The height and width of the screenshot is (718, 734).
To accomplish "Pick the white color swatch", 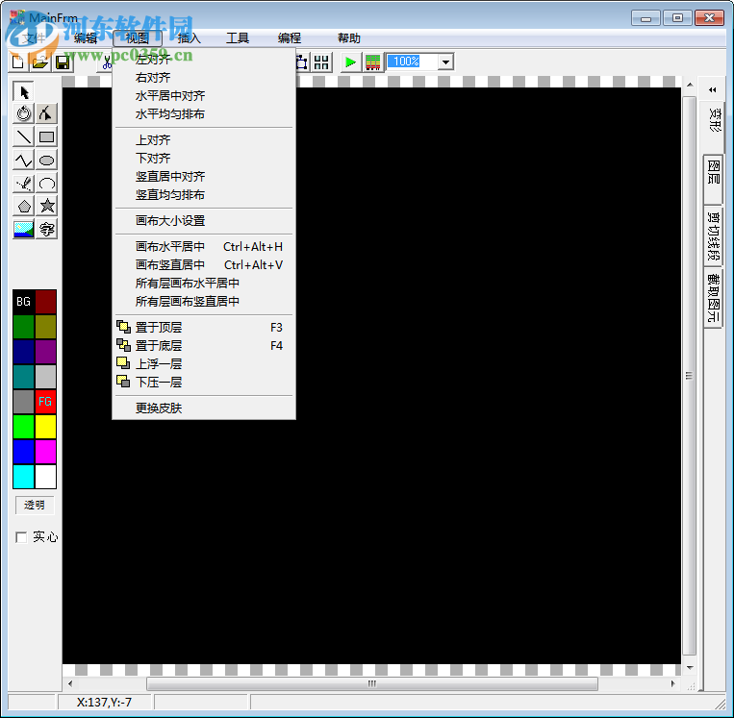I will coord(45,477).
